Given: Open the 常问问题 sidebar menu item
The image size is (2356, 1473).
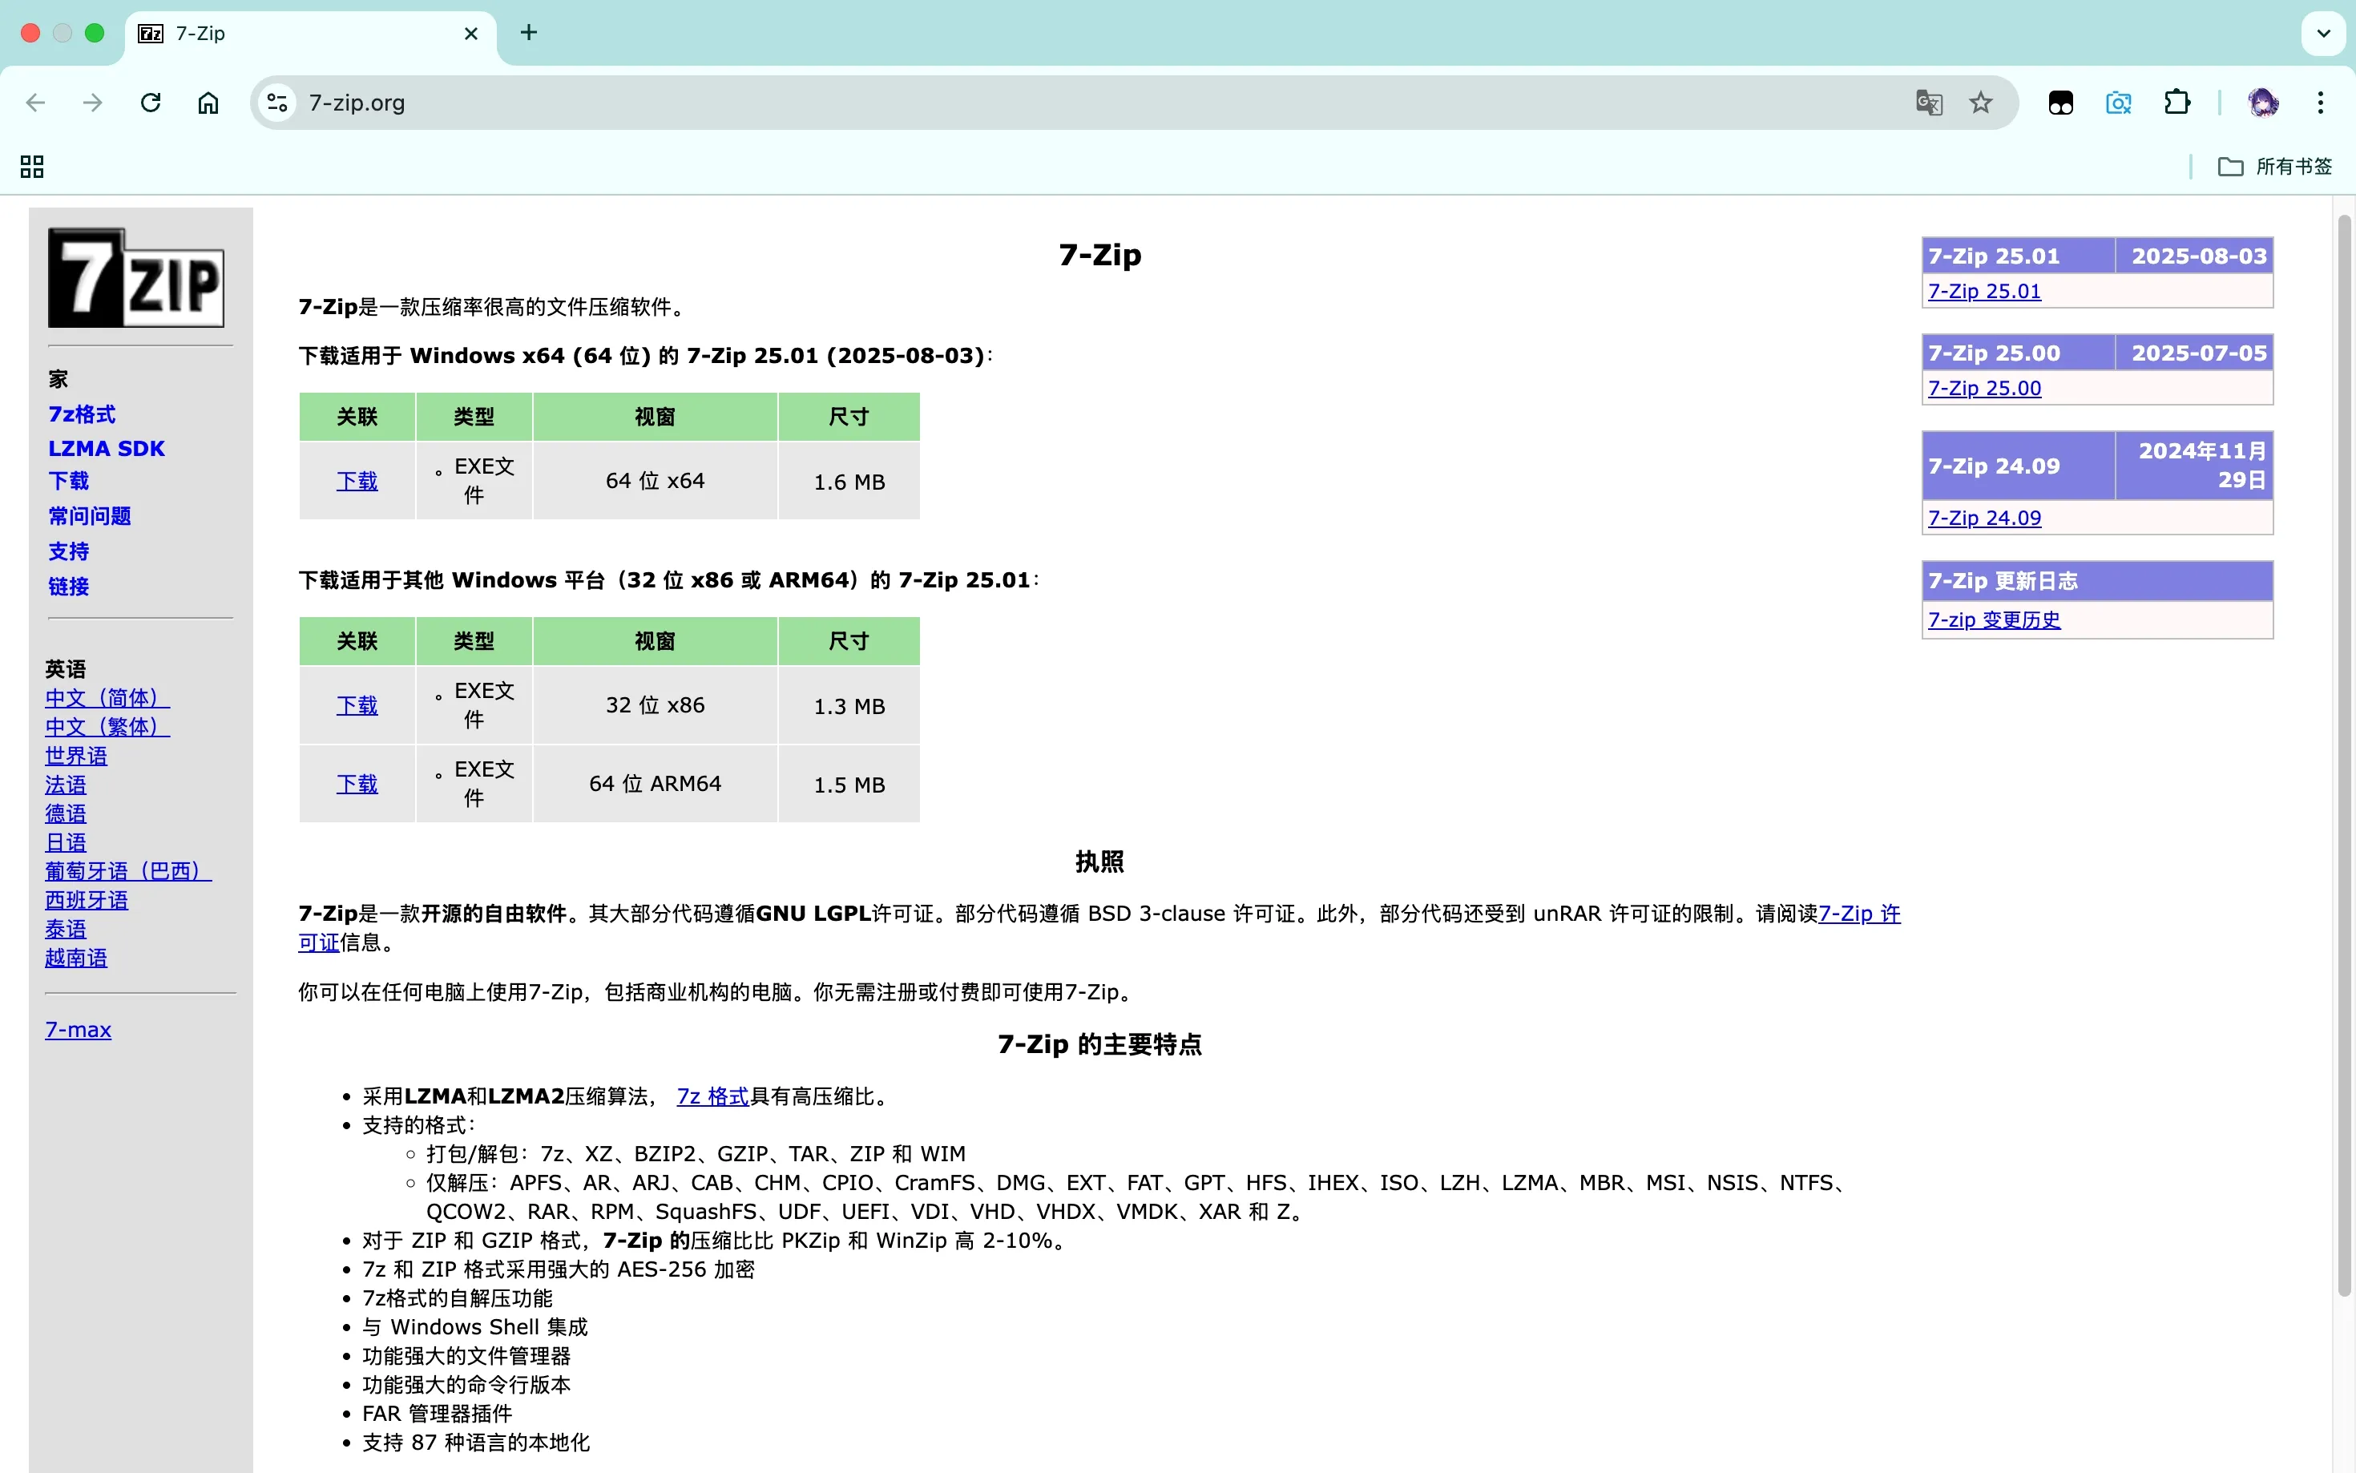Looking at the screenshot, I should tap(90, 516).
